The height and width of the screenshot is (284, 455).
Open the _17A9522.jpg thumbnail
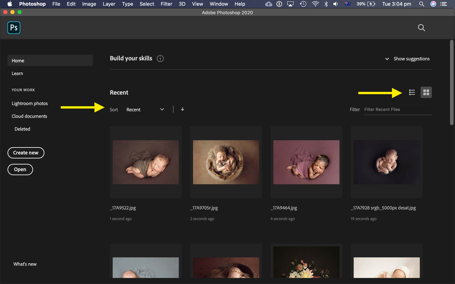[x=145, y=162]
